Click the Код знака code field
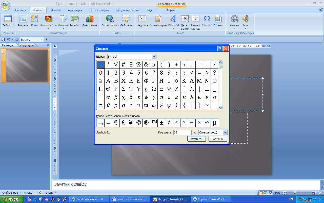Viewport: 324px width, 203px height. pyautogui.click(x=183, y=132)
